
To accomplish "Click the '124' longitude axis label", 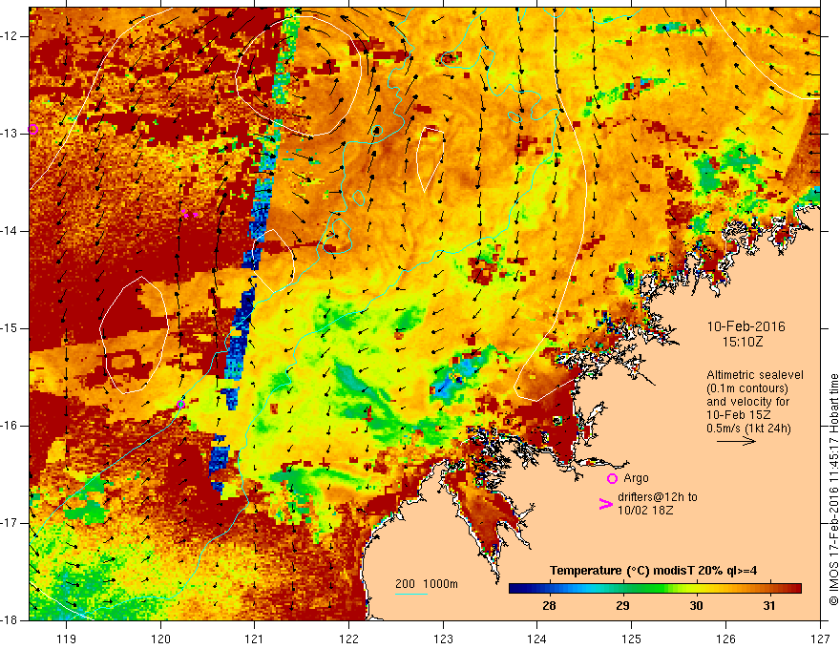I will (537, 639).
